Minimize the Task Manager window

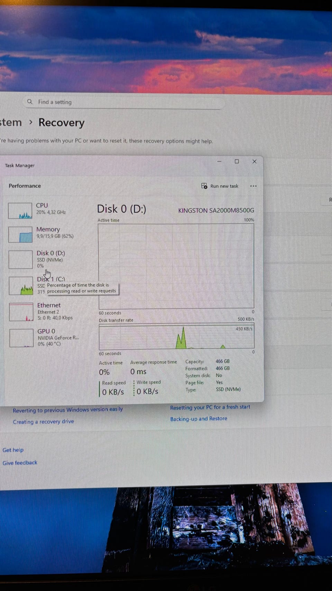(219, 161)
